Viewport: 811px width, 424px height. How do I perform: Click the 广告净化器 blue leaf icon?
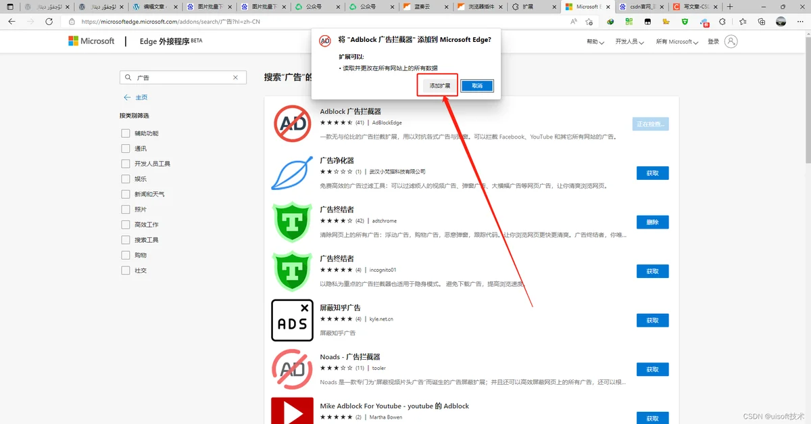pyautogui.click(x=292, y=172)
